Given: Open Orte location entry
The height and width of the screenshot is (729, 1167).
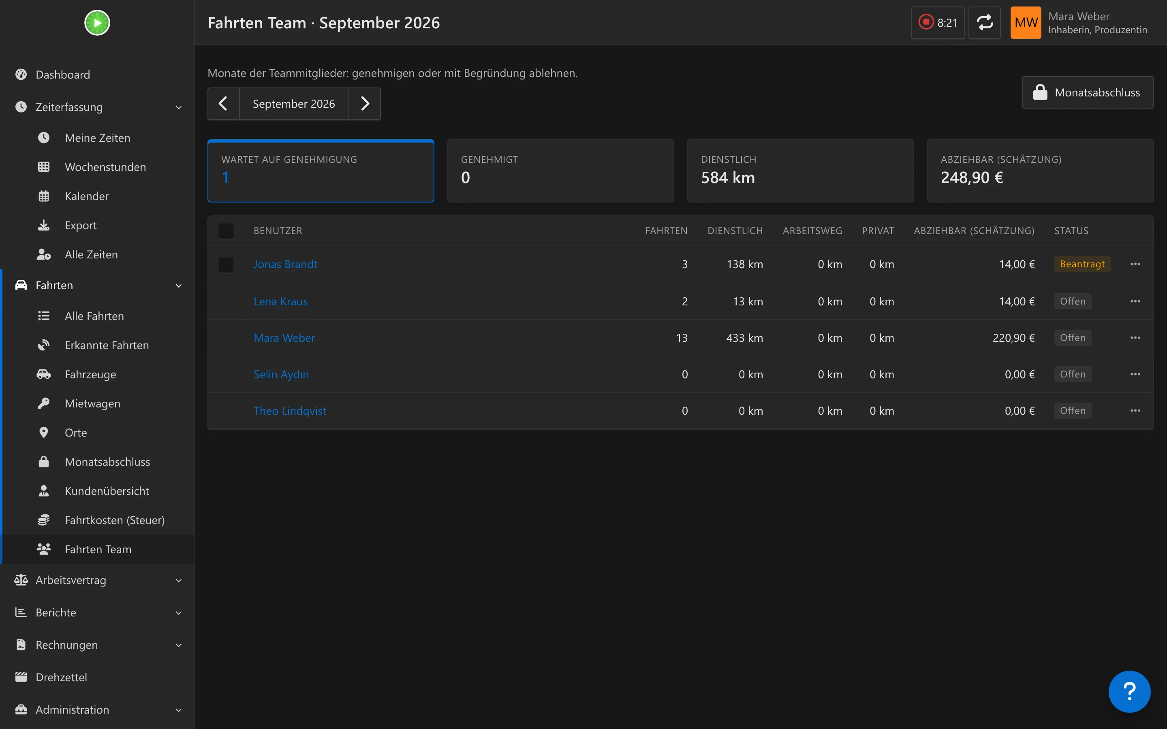Looking at the screenshot, I should (97, 433).
